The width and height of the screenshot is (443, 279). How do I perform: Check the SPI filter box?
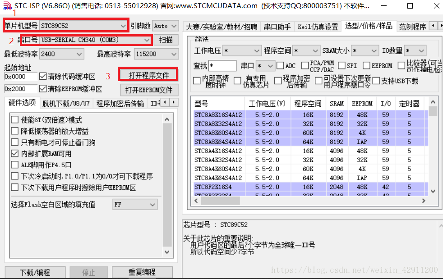click(341, 65)
